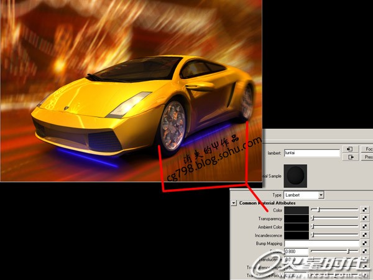The height and width of the screenshot is (280, 373).
Task: Collapse the Common Material Attributes section
Action: (x=234, y=203)
